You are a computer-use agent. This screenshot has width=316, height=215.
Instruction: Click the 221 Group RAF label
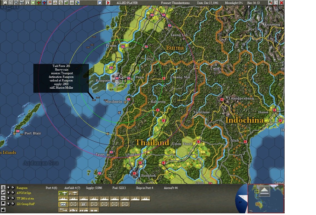tap(26, 204)
